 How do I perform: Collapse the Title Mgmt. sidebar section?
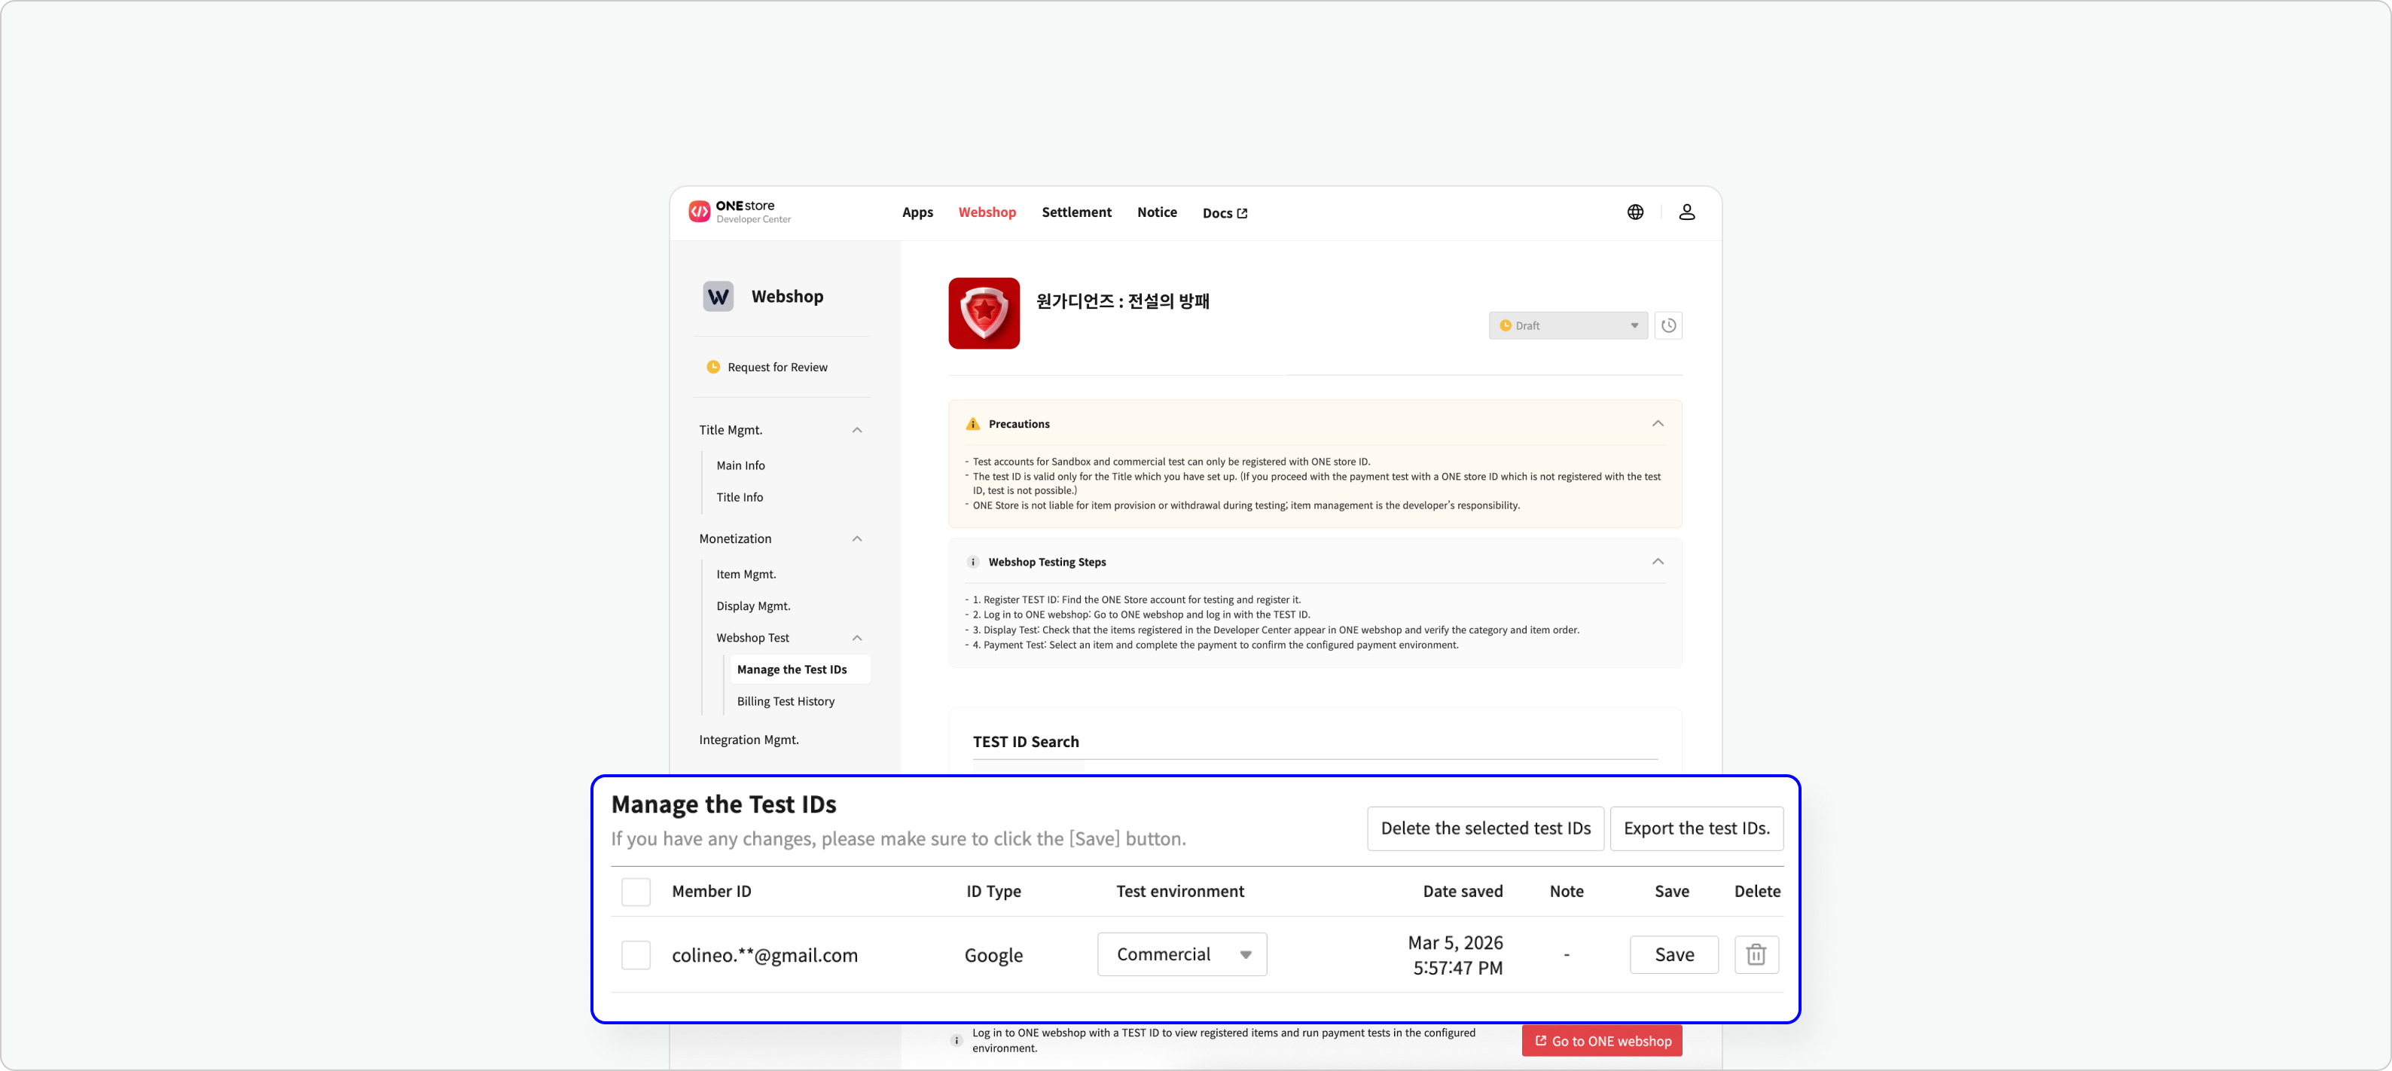pyautogui.click(x=856, y=430)
